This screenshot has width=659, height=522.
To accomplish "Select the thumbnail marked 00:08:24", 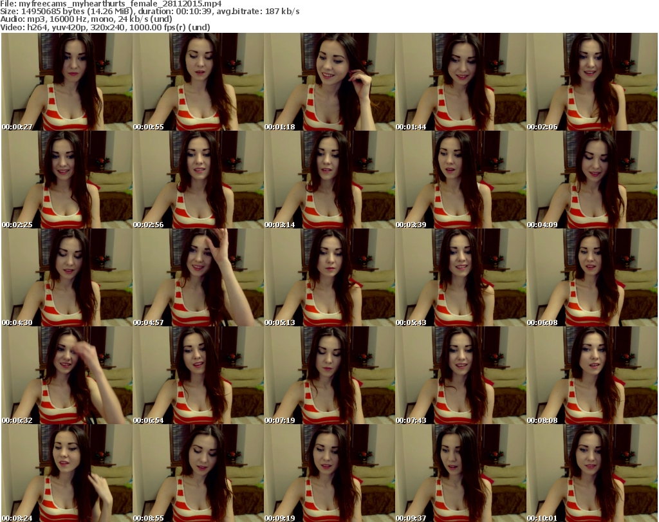I will tap(67, 473).
